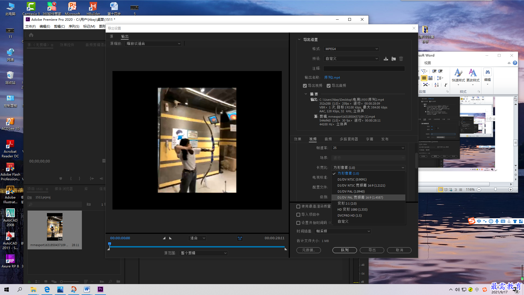Select the mmexport video clip thumbnail
Image resolution: width=524 pixels, height=295 pixels.
point(55,227)
